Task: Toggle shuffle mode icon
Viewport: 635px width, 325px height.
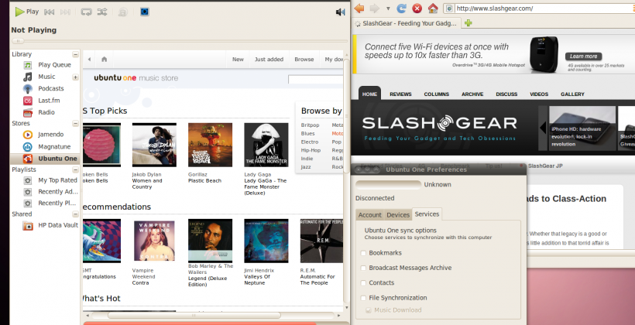Action: 102,12
